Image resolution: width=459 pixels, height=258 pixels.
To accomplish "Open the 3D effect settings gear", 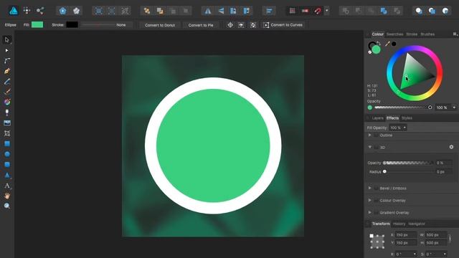I will point(451,147).
